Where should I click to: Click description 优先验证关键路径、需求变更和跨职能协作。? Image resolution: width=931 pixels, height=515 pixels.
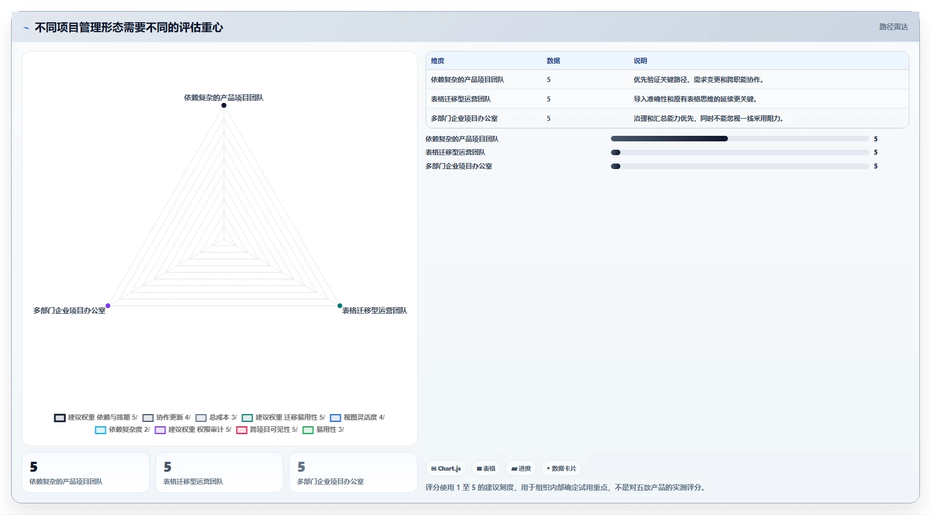tap(700, 80)
